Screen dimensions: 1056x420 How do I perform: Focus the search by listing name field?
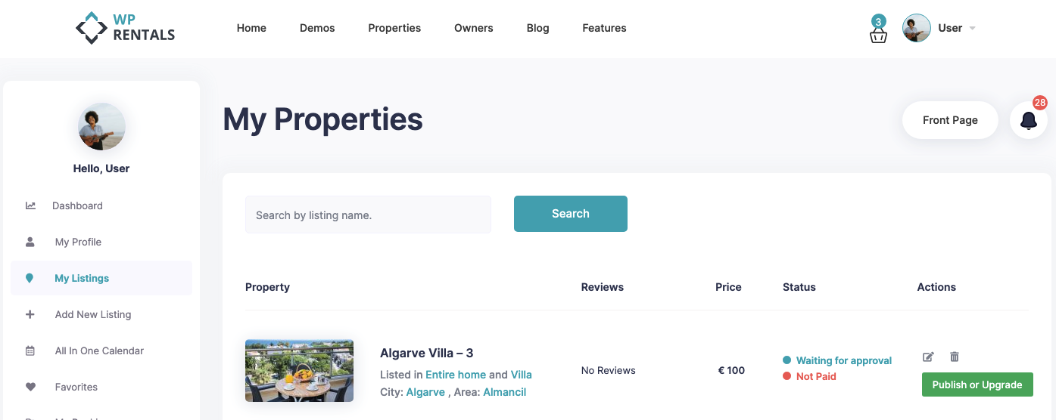368,215
